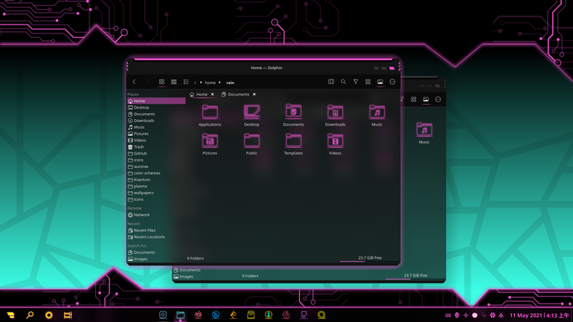Toggle the filter bar funnel icon
This screenshot has width=573, height=322.
click(356, 82)
